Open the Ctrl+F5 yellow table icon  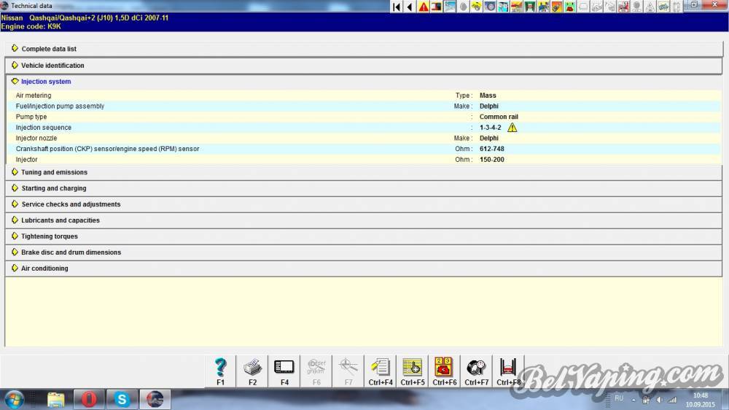413,371
